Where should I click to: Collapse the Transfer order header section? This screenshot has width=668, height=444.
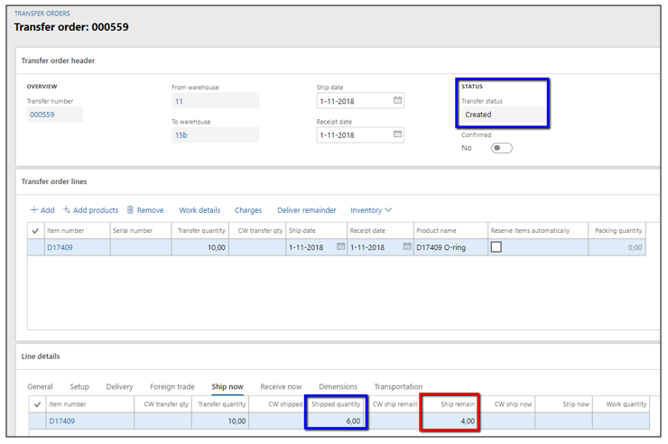(x=58, y=60)
